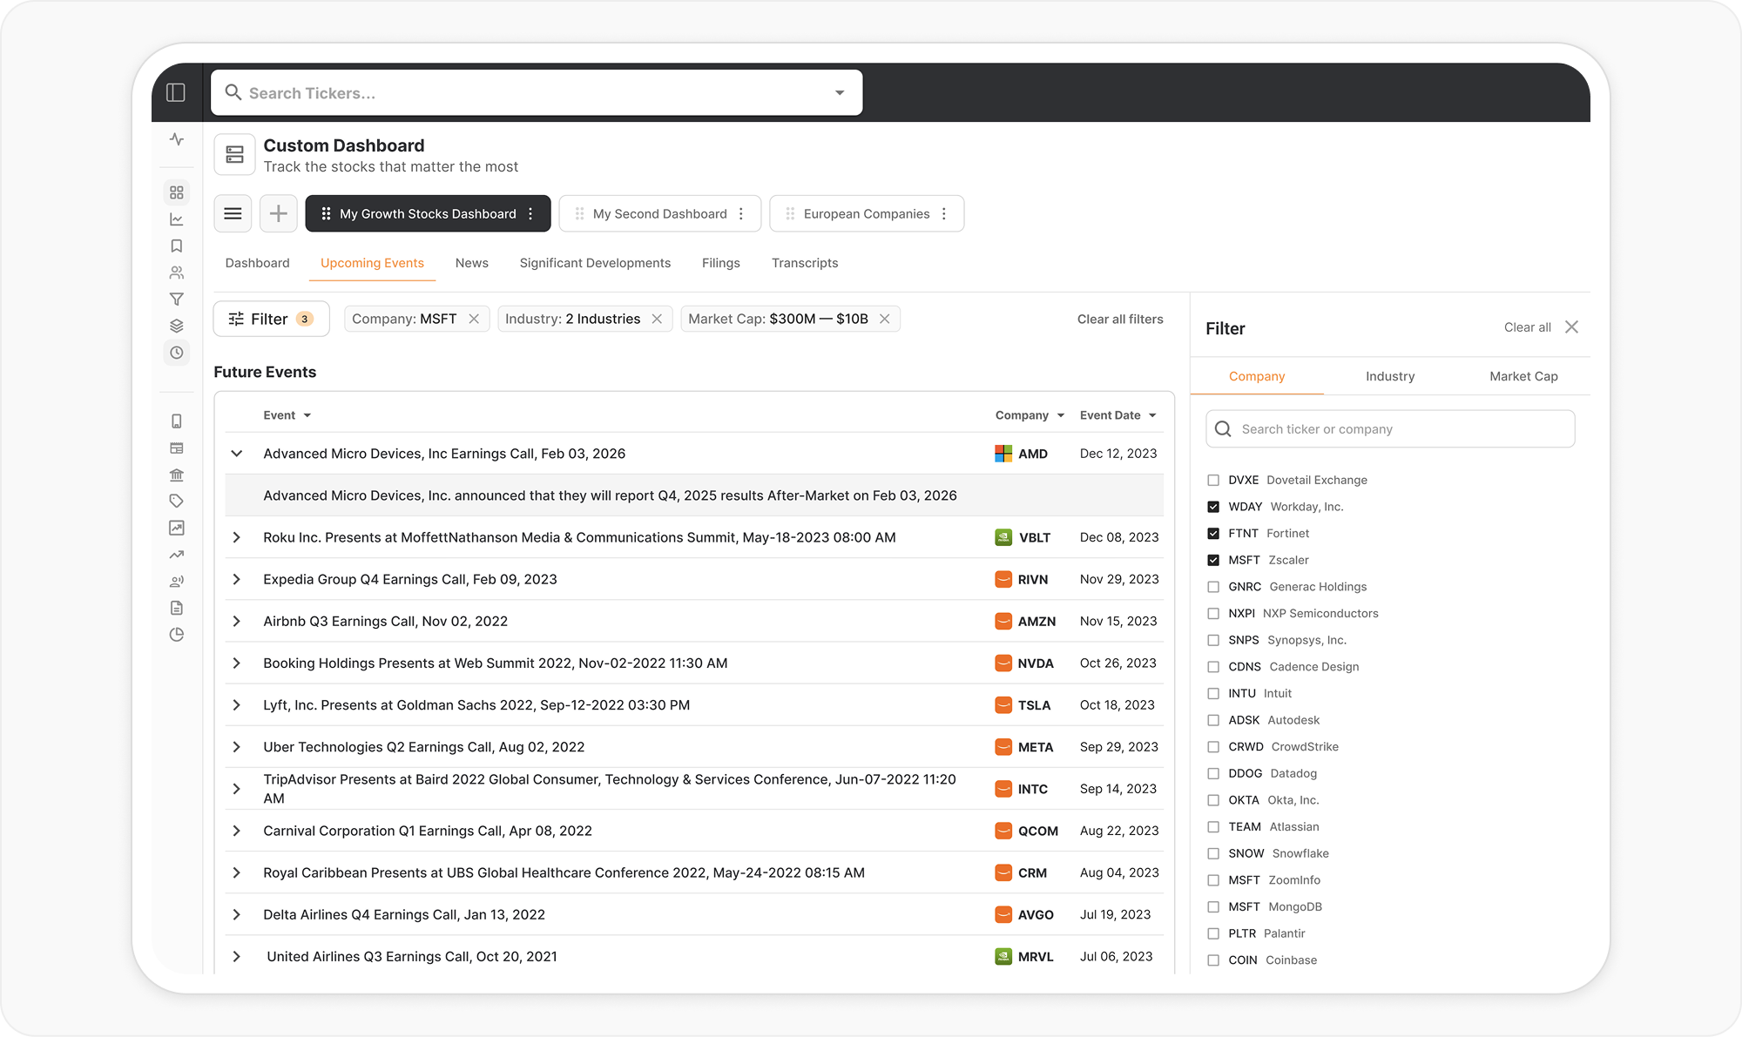Open the pie chart icon in sidebar
1742x1037 pixels.
[177, 635]
